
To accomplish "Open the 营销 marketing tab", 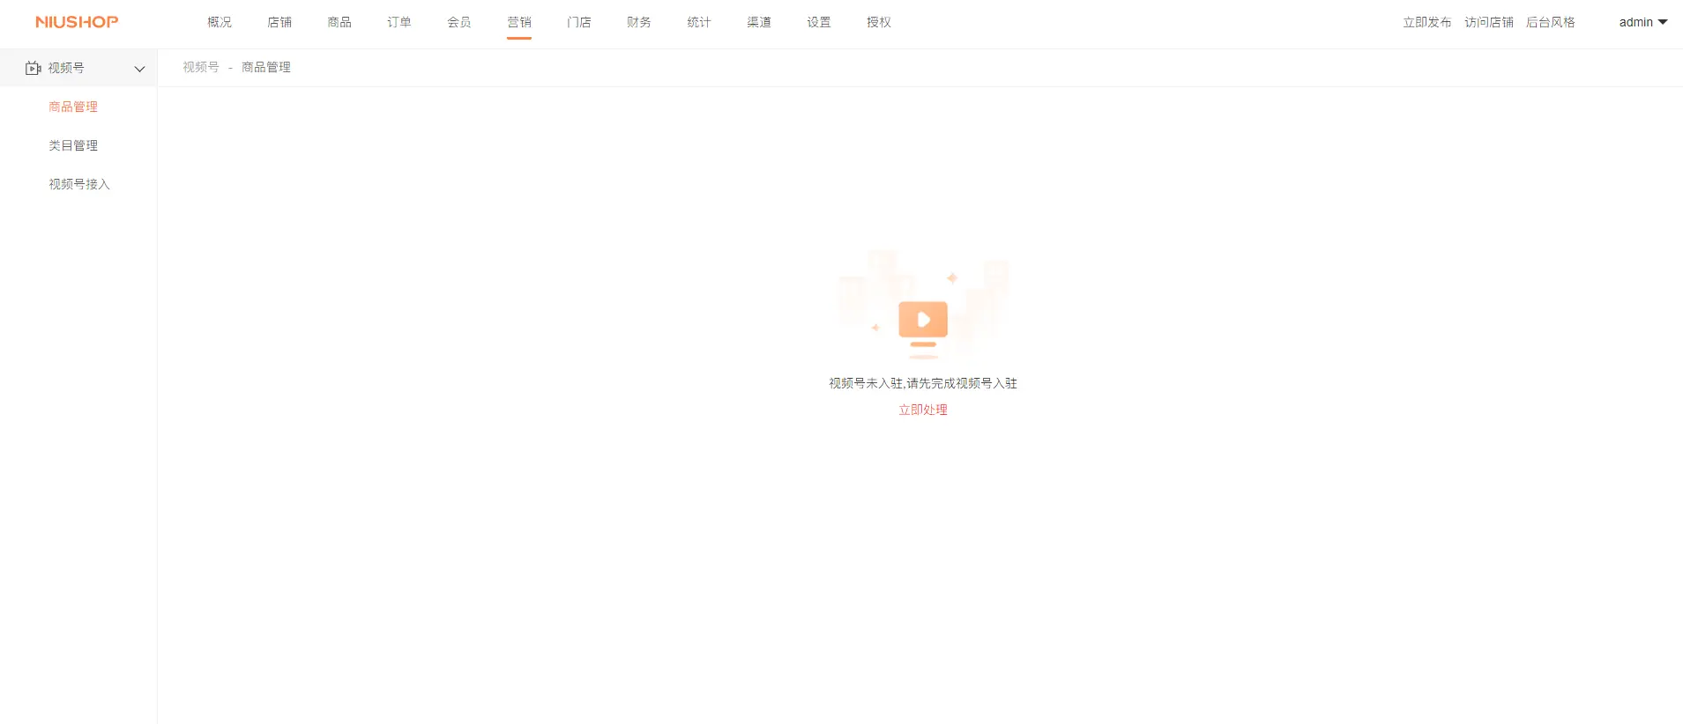I will [519, 22].
